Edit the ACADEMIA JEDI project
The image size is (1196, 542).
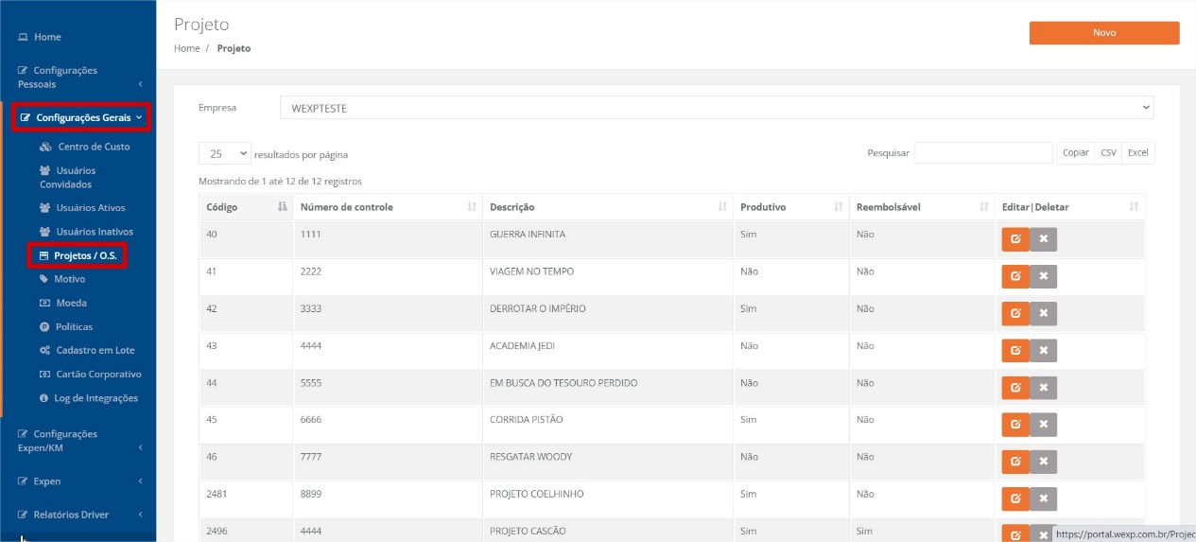1014,350
